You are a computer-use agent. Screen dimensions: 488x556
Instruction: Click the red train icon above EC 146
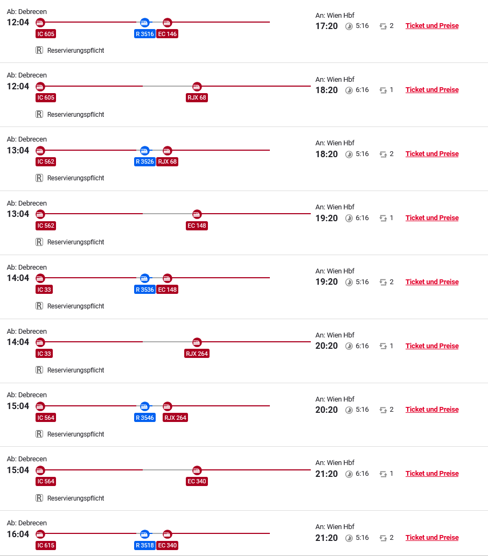click(x=168, y=23)
